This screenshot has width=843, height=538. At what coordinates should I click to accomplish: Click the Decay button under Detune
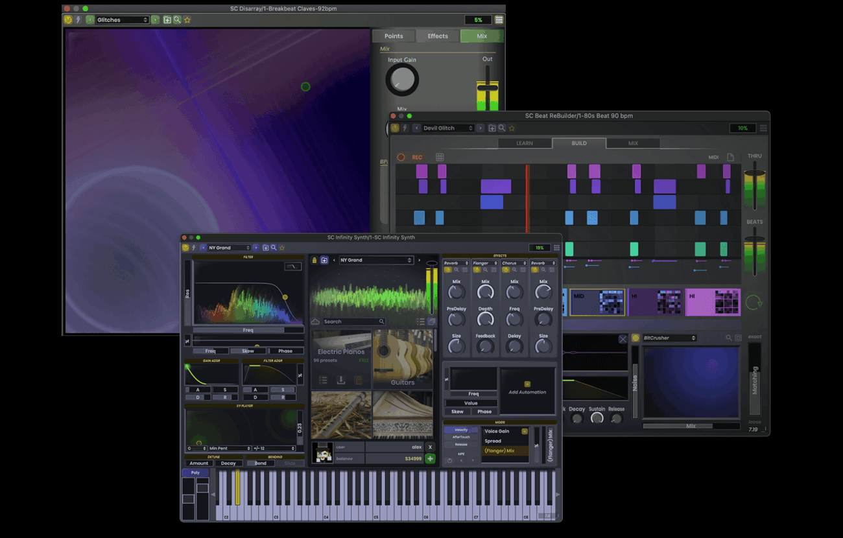click(x=228, y=463)
